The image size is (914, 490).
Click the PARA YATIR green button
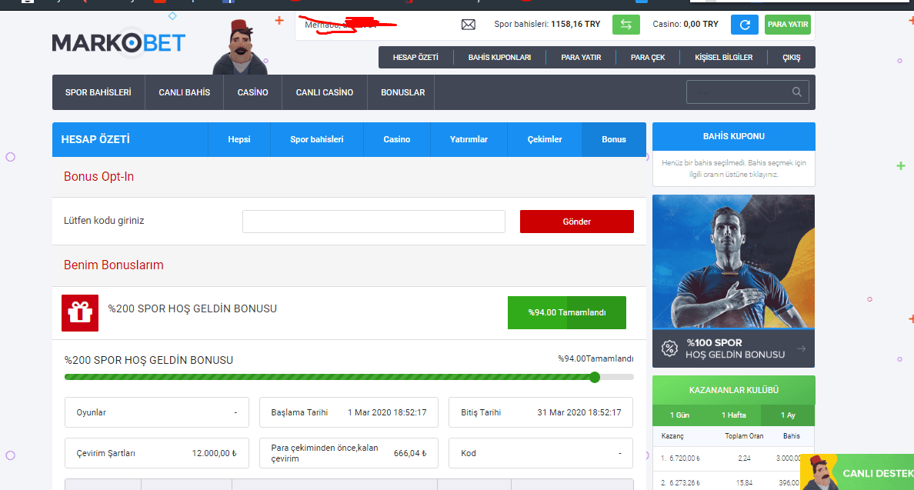788,25
